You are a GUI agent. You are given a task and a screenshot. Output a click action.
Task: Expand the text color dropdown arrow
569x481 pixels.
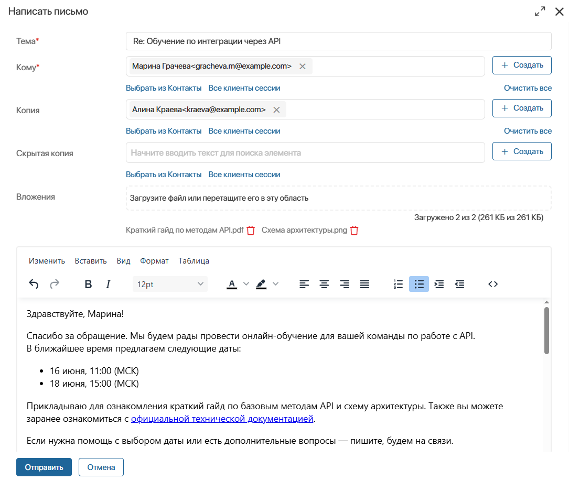tap(245, 284)
